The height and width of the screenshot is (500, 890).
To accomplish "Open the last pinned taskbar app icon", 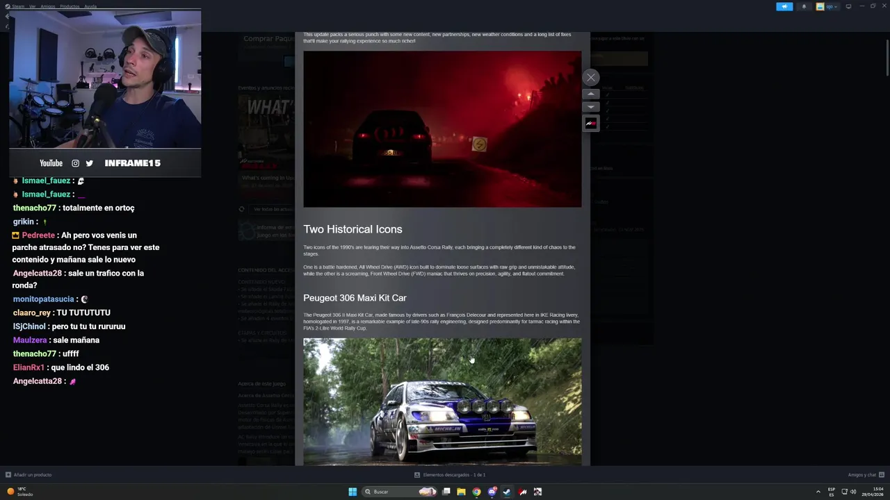I will [x=537, y=492].
